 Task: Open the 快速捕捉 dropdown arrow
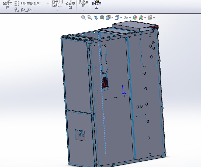[x=84, y=11]
